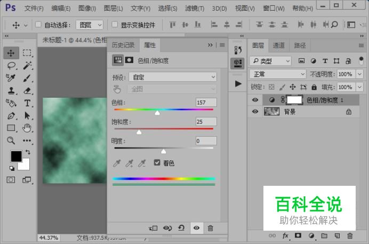Open the 预设 自定 preset dropdown
Screen dimensions: 369x244
(x=173, y=77)
